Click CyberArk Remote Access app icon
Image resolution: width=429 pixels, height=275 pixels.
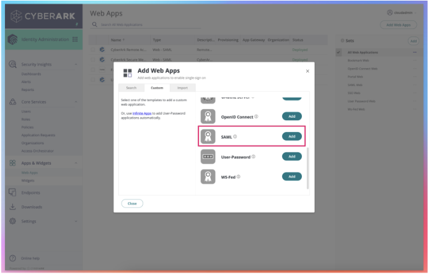102,50
